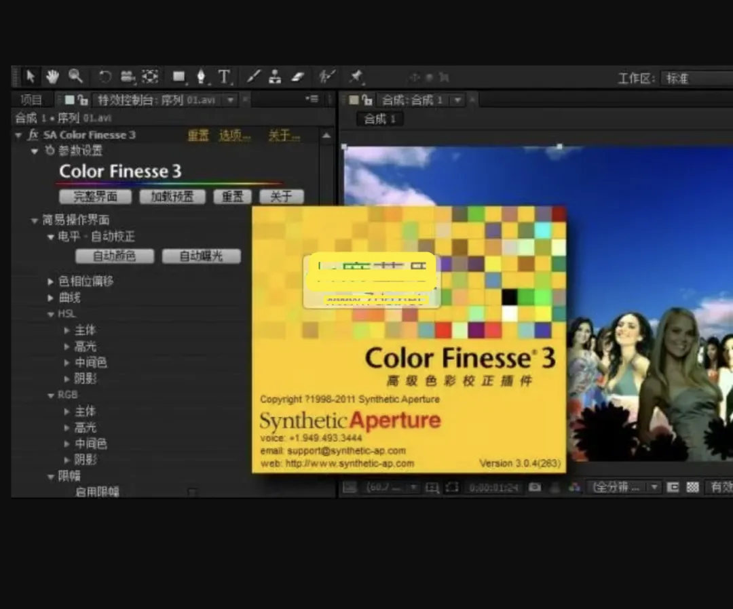This screenshot has width=733, height=609.
Task: Click the orange 关于... link
Action: 284,136
